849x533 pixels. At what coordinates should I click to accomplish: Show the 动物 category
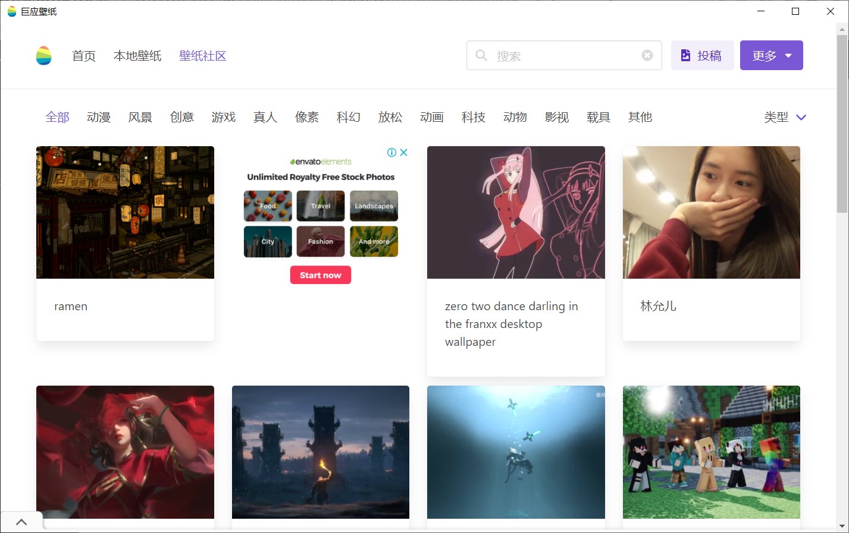[x=515, y=117]
